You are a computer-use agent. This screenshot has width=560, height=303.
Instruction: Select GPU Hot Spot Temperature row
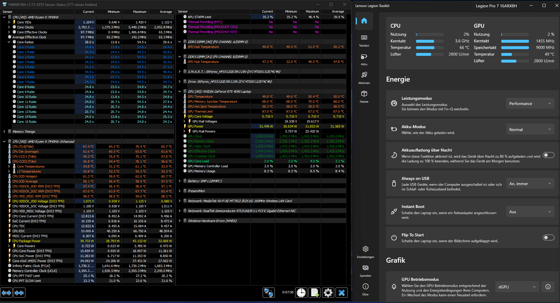[261, 106]
